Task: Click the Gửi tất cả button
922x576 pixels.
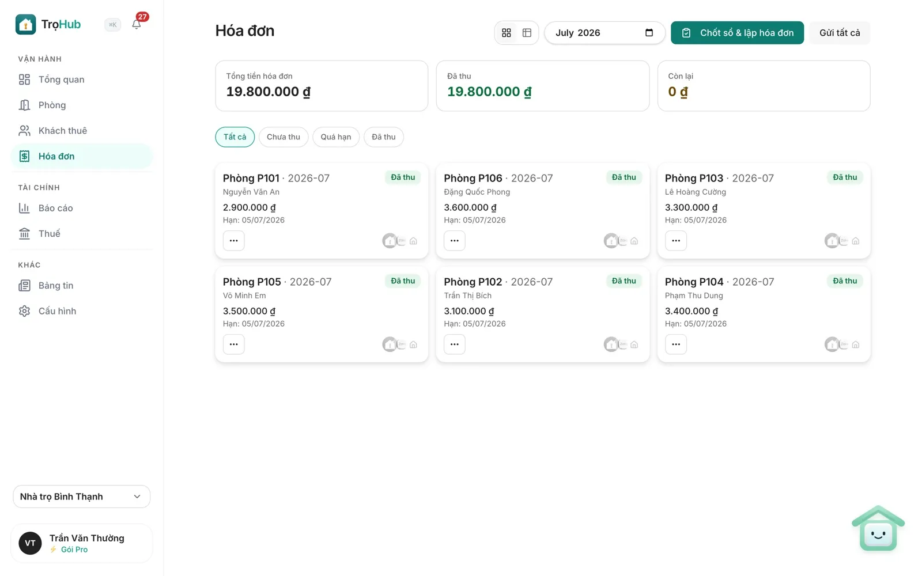Action: click(x=840, y=33)
